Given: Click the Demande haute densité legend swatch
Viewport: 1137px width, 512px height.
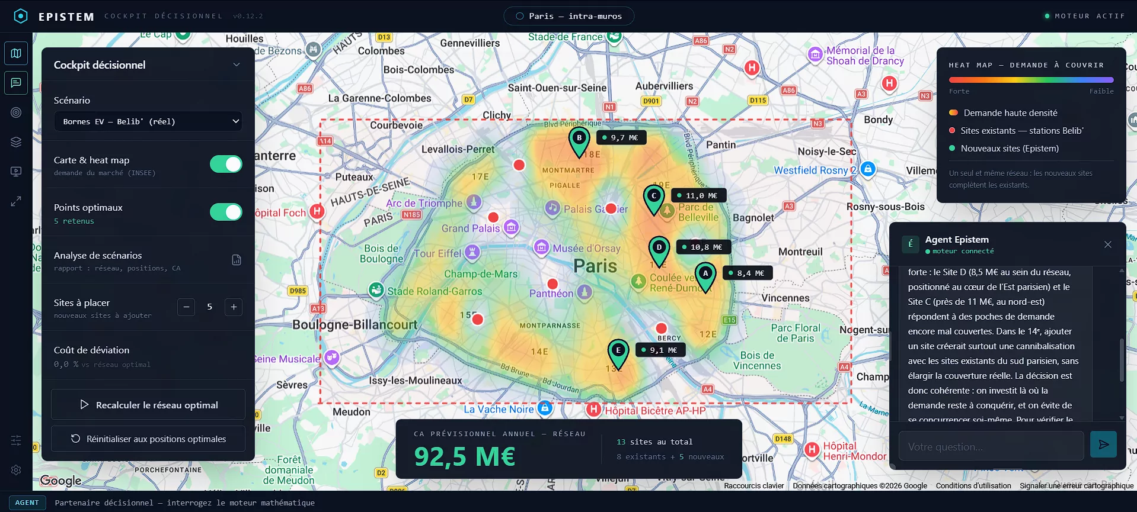Looking at the screenshot, I should tap(953, 113).
